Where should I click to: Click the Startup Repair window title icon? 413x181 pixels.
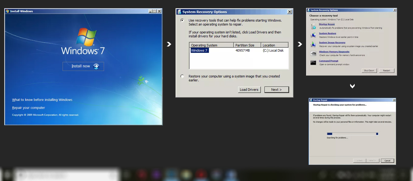point(311,100)
